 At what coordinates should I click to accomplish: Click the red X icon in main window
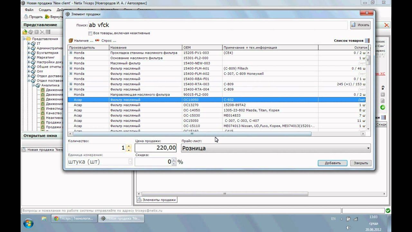pos(387,25)
